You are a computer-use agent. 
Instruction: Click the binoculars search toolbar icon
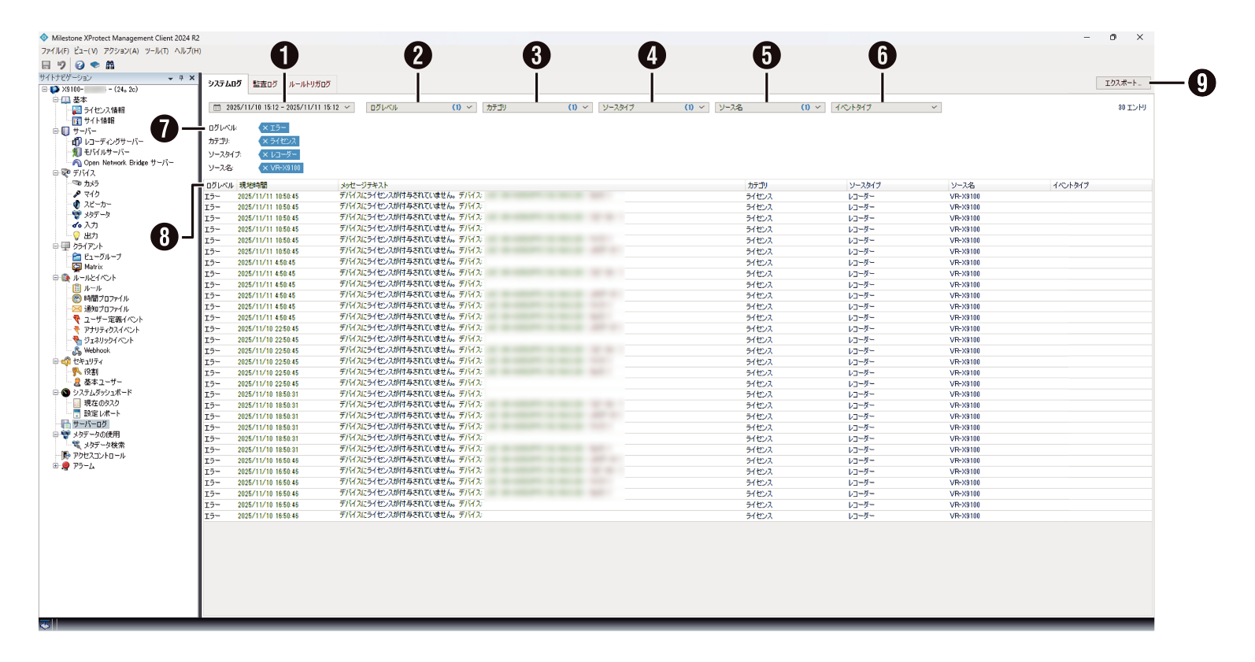109,65
